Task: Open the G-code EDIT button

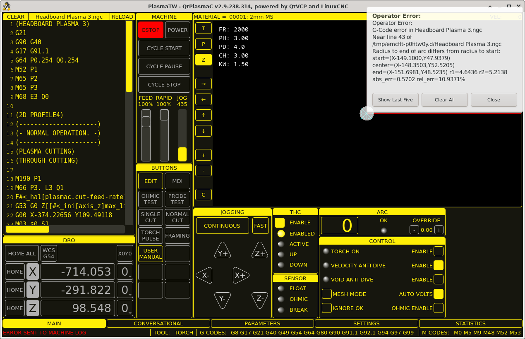Action: pos(151,181)
